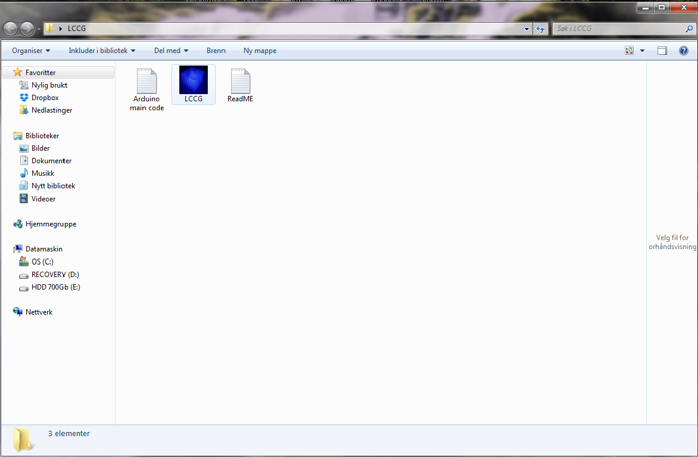Select Biblioteker in navigation pane
The width and height of the screenshot is (698, 457).
tap(36, 135)
